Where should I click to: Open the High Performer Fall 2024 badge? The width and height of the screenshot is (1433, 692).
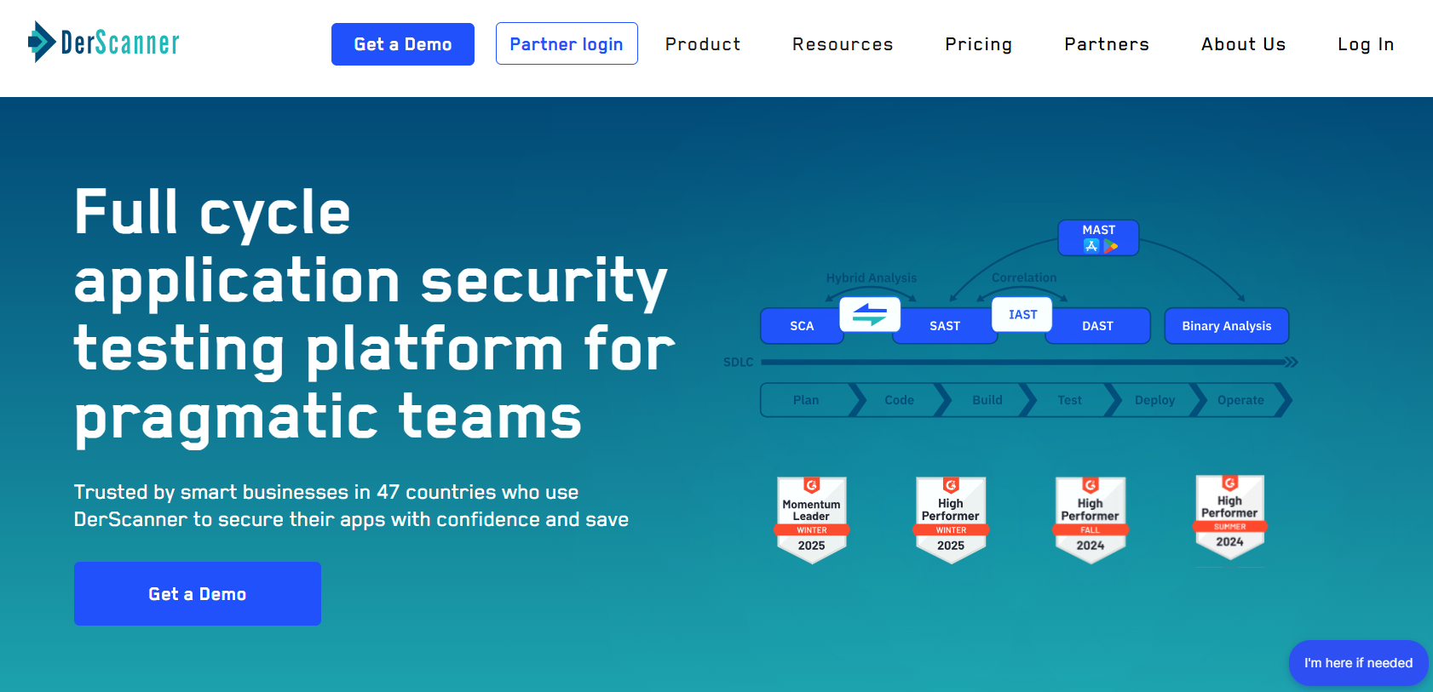point(1091,519)
